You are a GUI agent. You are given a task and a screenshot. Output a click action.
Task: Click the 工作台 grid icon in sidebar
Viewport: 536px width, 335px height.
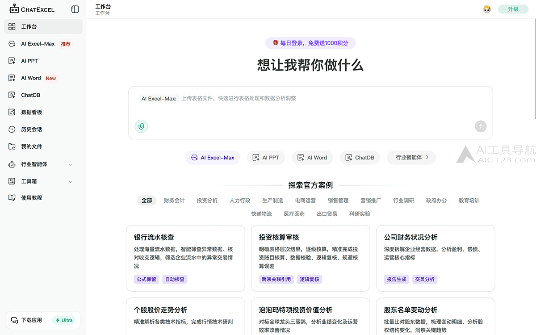[x=12, y=27]
